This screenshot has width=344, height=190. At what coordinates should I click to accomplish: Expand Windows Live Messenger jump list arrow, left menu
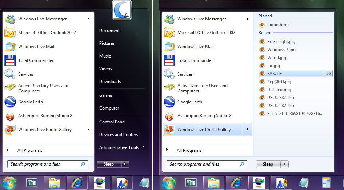click(88, 19)
